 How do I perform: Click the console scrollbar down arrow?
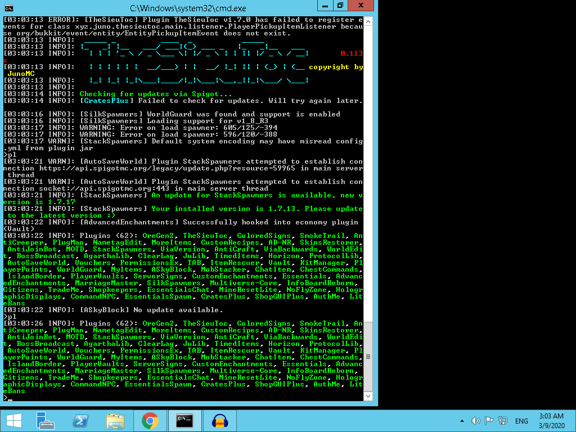(x=368, y=397)
